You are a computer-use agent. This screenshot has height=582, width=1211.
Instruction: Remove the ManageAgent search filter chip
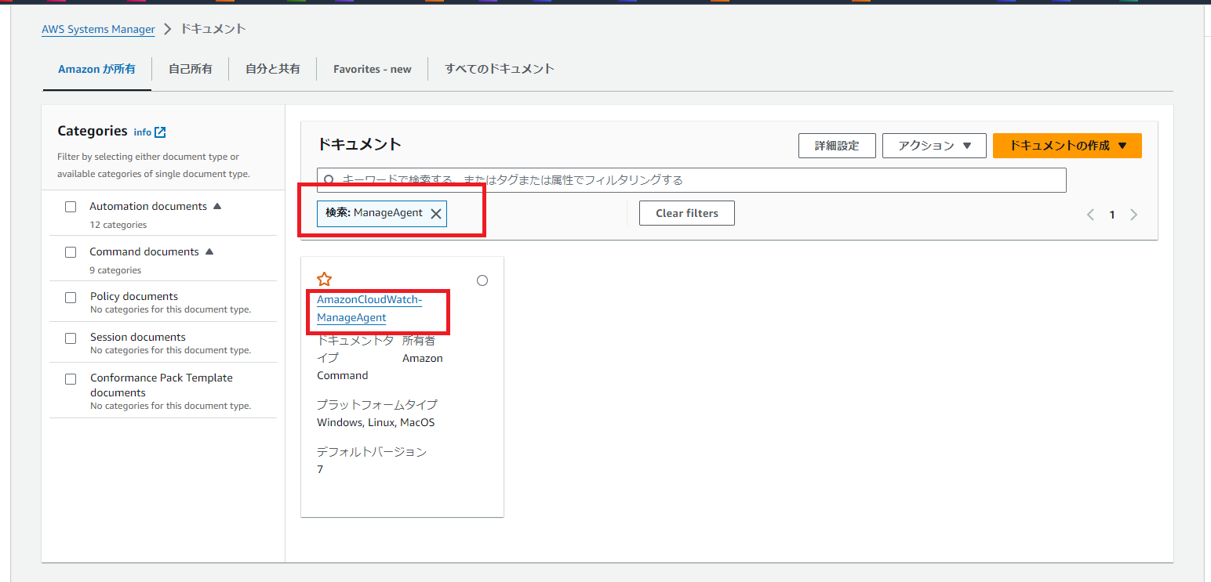[436, 213]
